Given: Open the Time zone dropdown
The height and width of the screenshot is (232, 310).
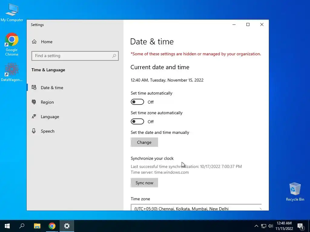Looking at the screenshot, I should (x=196, y=208).
